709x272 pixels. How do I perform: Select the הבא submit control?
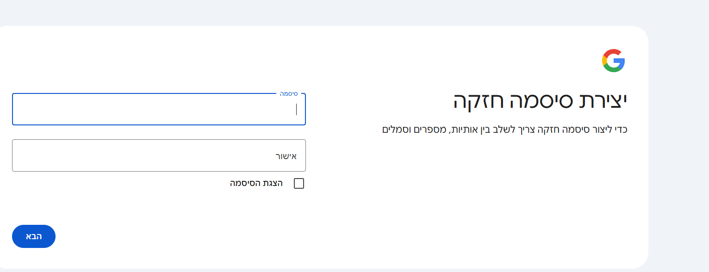[x=33, y=236]
